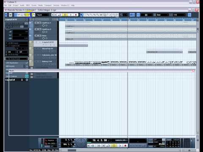
Task: Open the Automation panel toolbar icon
Action: [x=33, y=15]
